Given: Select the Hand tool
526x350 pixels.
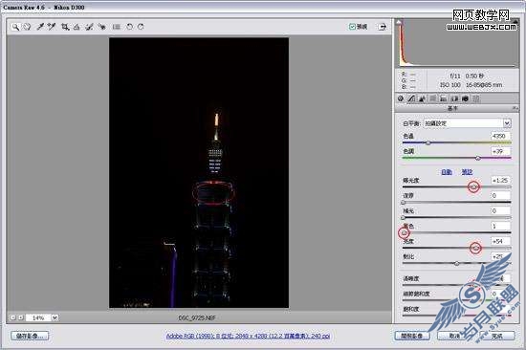Looking at the screenshot, I should 27,27.
